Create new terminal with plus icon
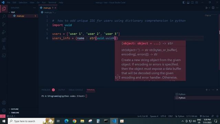220x124 pixels. pos(206,90)
